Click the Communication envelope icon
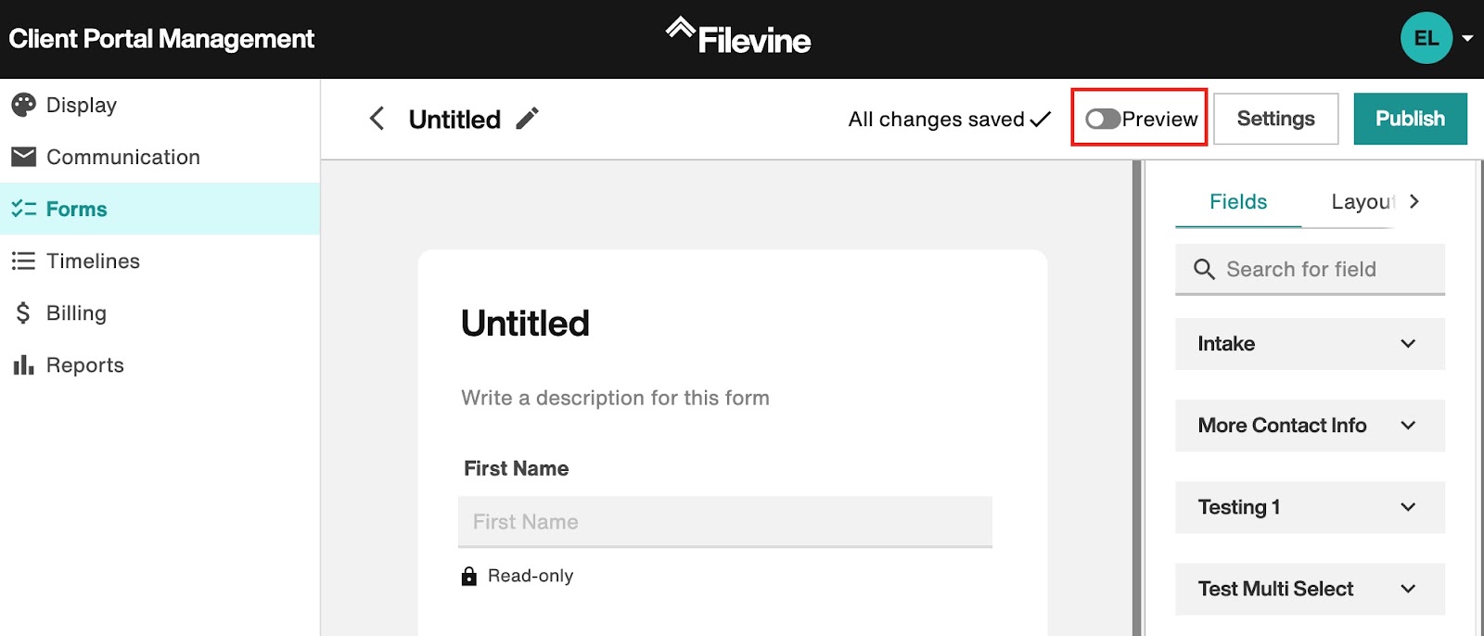 click(x=24, y=157)
